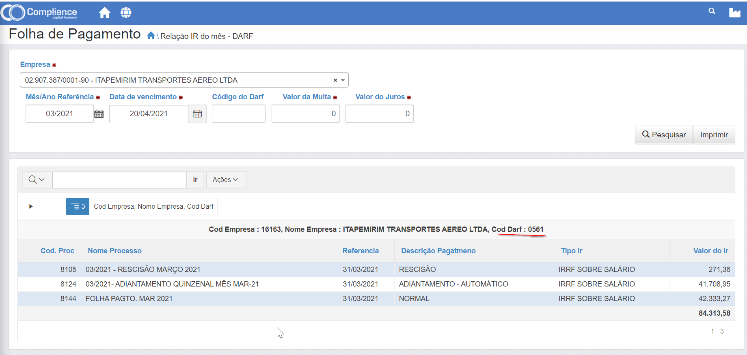
Task: Click the group header Cod Darf : 0561
Action: 518,229
